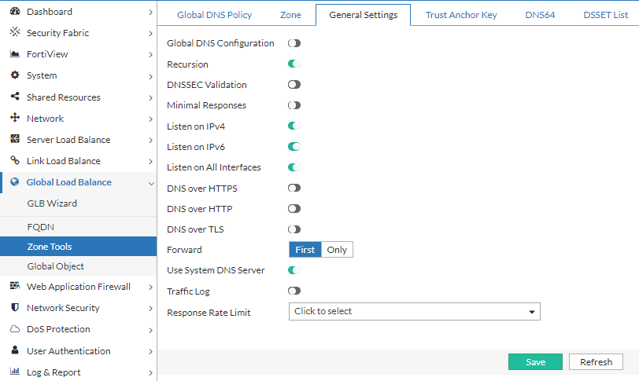
Task: Expand the Web Application Firewall section
Action: click(x=151, y=287)
